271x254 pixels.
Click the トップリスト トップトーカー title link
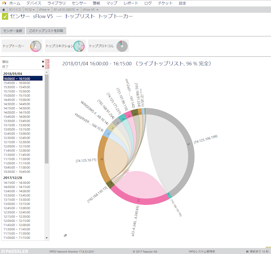pos(99,17)
